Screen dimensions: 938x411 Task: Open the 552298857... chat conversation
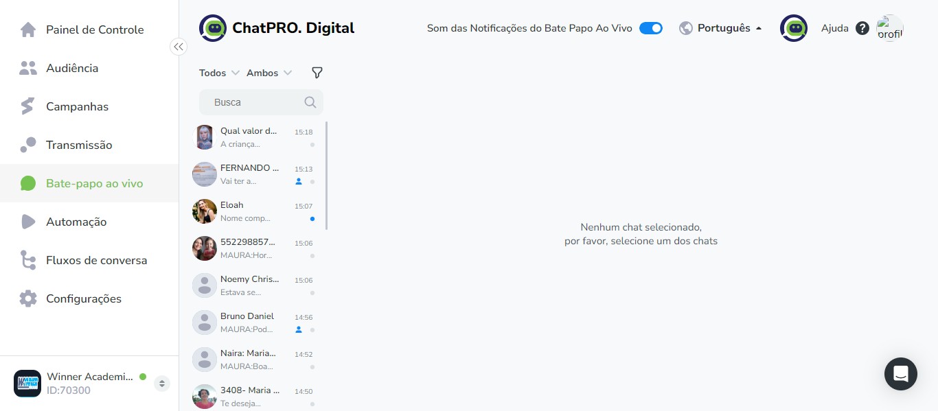(x=253, y=248)
